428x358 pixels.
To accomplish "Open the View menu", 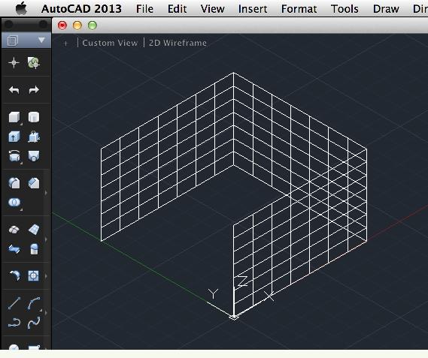I will click(212, 9).
